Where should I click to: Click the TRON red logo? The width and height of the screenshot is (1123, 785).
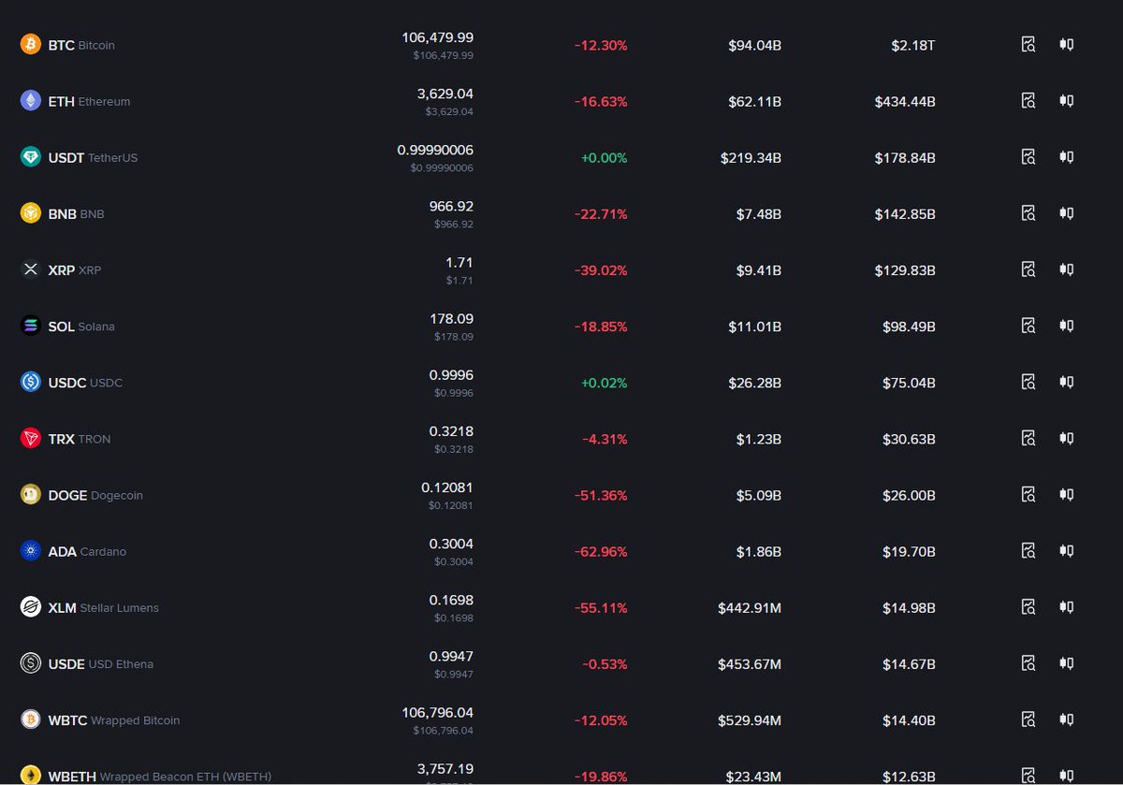31,438
